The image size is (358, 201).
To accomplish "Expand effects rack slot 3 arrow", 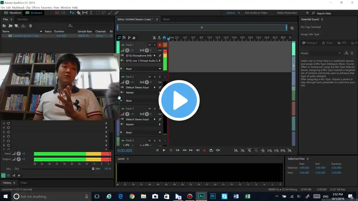I will pos(106,123).
